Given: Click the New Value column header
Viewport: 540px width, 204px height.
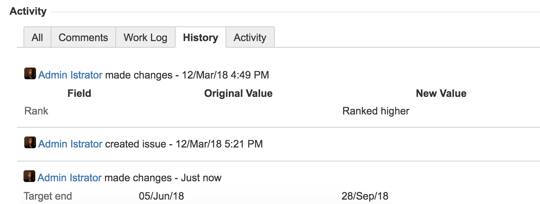Looking at the screenshot, I should point(441,94).
